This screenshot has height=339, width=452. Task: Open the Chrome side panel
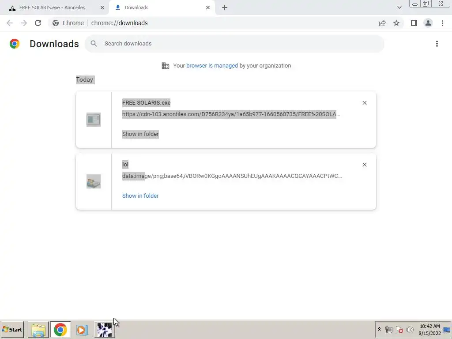point(414,23)
